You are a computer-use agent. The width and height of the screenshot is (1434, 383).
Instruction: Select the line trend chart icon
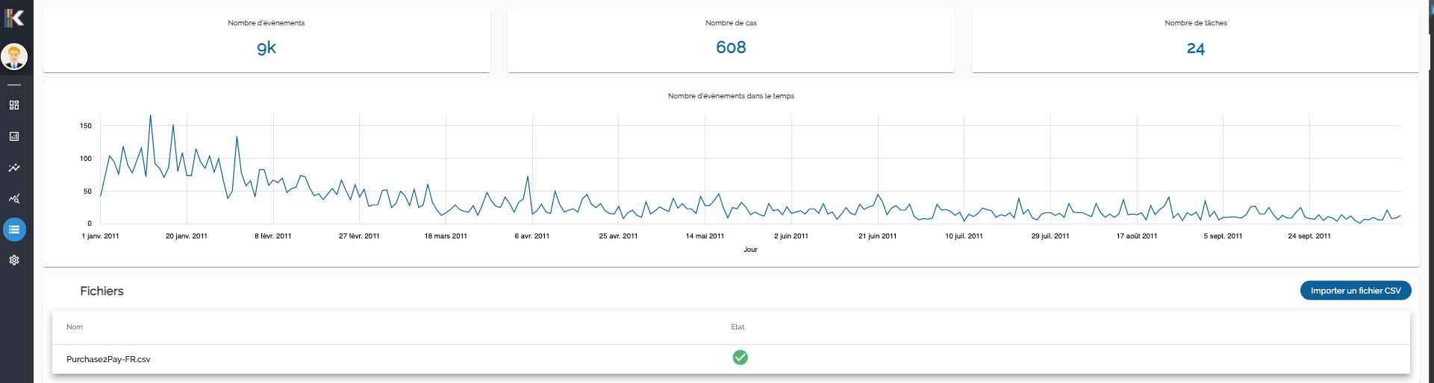(14, 168)
